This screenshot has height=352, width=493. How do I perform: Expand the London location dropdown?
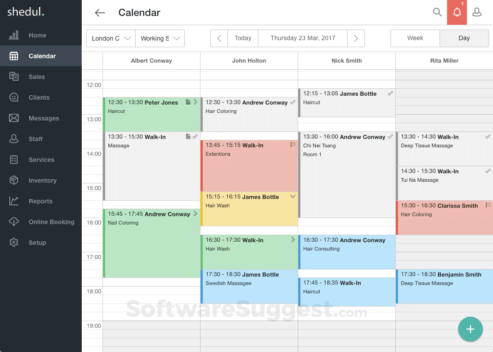[111, 38]
